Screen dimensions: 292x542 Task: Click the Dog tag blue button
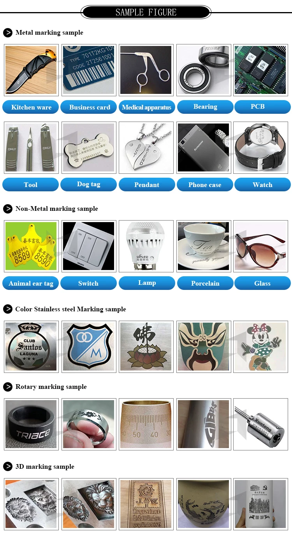[89, 184]
